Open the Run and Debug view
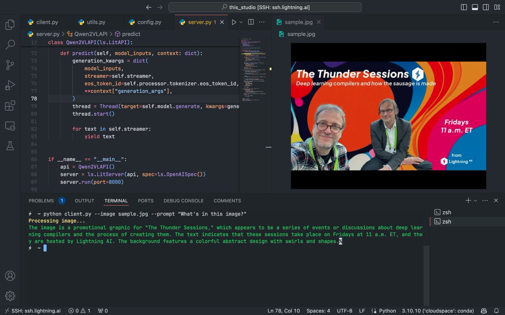 tap(10, 85)
